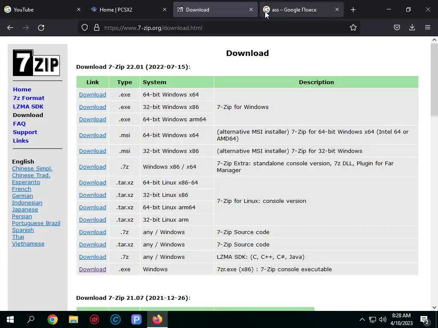Close the Home | PCSX2 tab
Viewport: 438px width, 328px height.
click(x=165, y=9)
